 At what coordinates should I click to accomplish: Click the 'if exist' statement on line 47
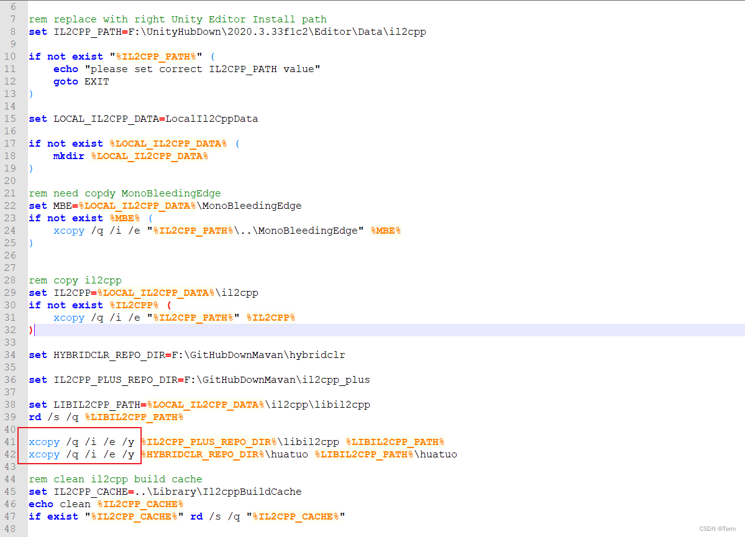[x=187, y=516]
